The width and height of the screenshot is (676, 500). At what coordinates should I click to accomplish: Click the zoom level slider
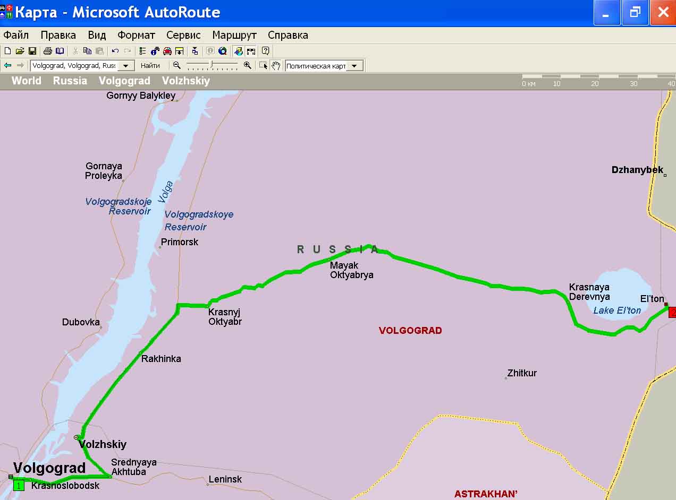click(x=212, y=65)
